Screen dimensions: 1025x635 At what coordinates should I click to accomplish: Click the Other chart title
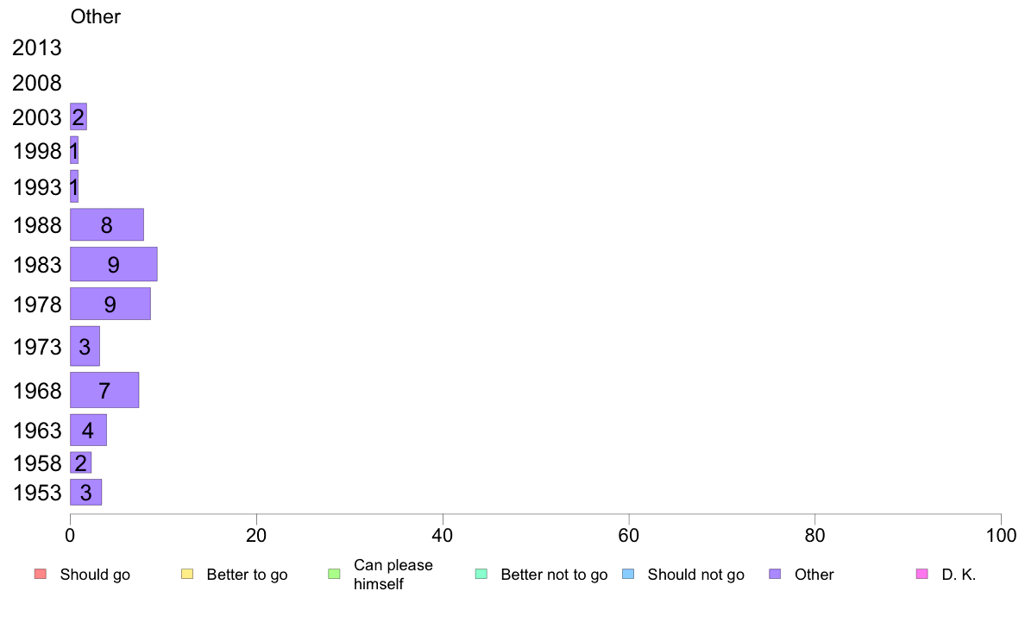coord(96,16)
